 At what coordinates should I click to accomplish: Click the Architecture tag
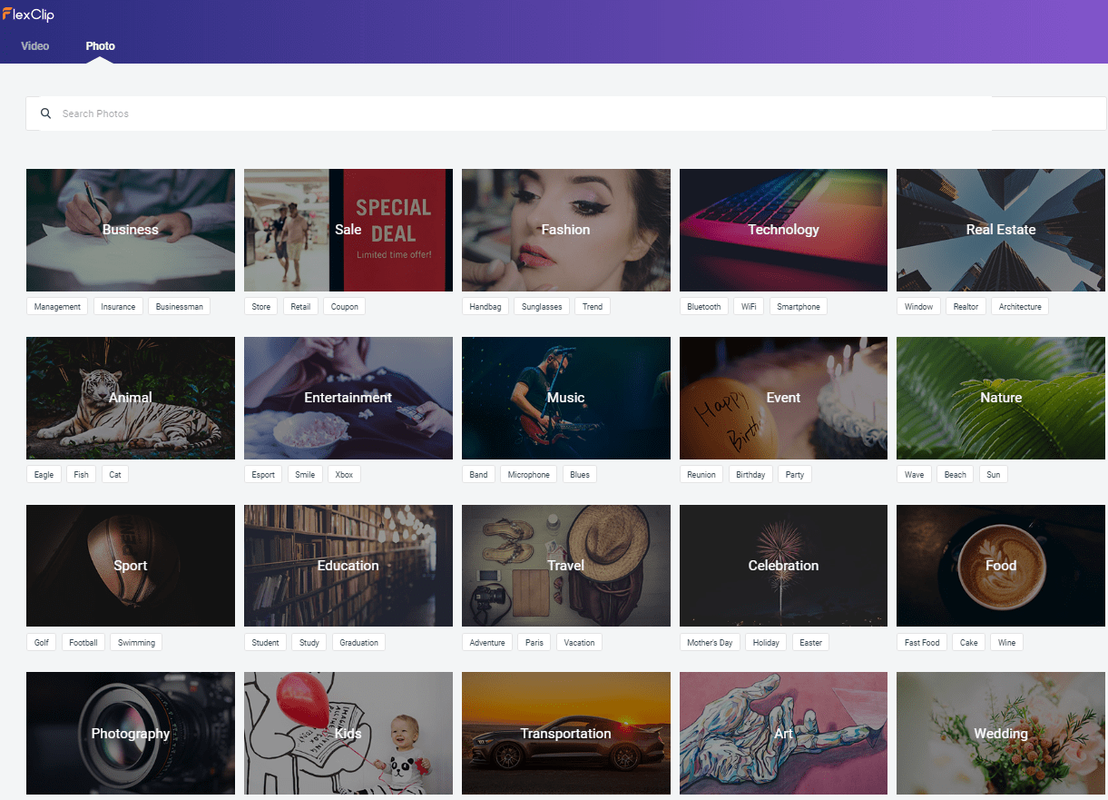1020,307
